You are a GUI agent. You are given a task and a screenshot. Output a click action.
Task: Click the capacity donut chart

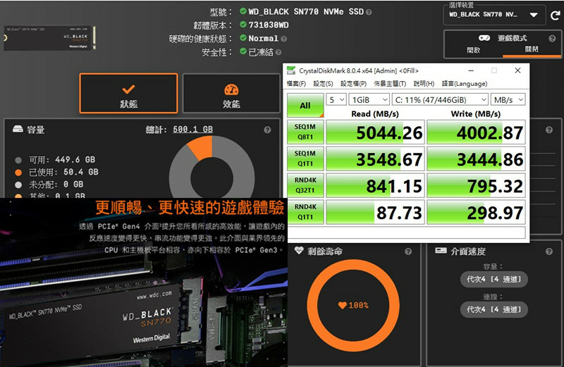pyautogui.click(x=212, y=168)
